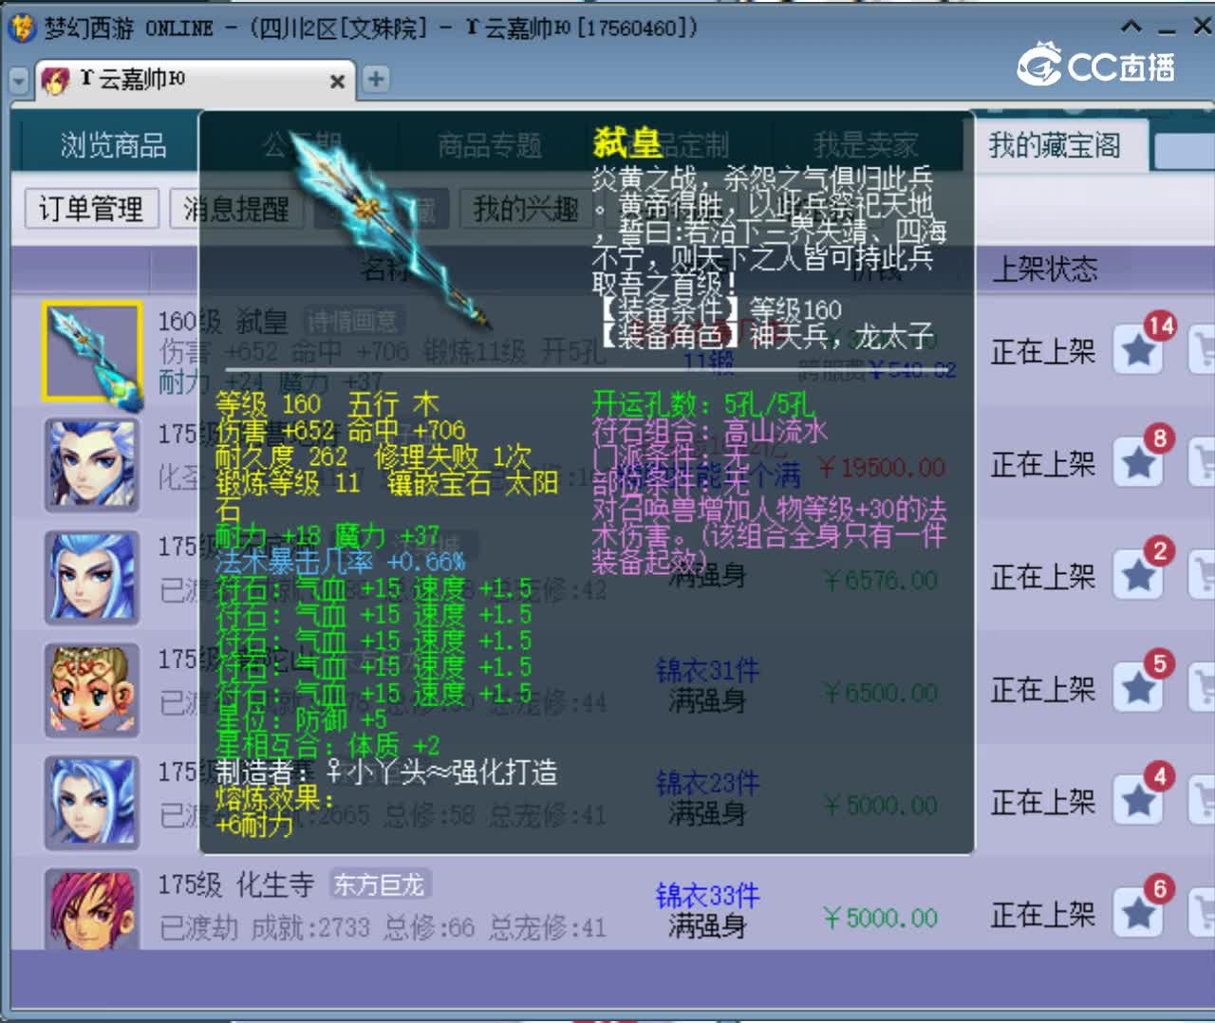Click 正在上架 status in the 化生寺 row
The height and width of the screenshot is (1023, 1215).
[x=1043, y=915]
